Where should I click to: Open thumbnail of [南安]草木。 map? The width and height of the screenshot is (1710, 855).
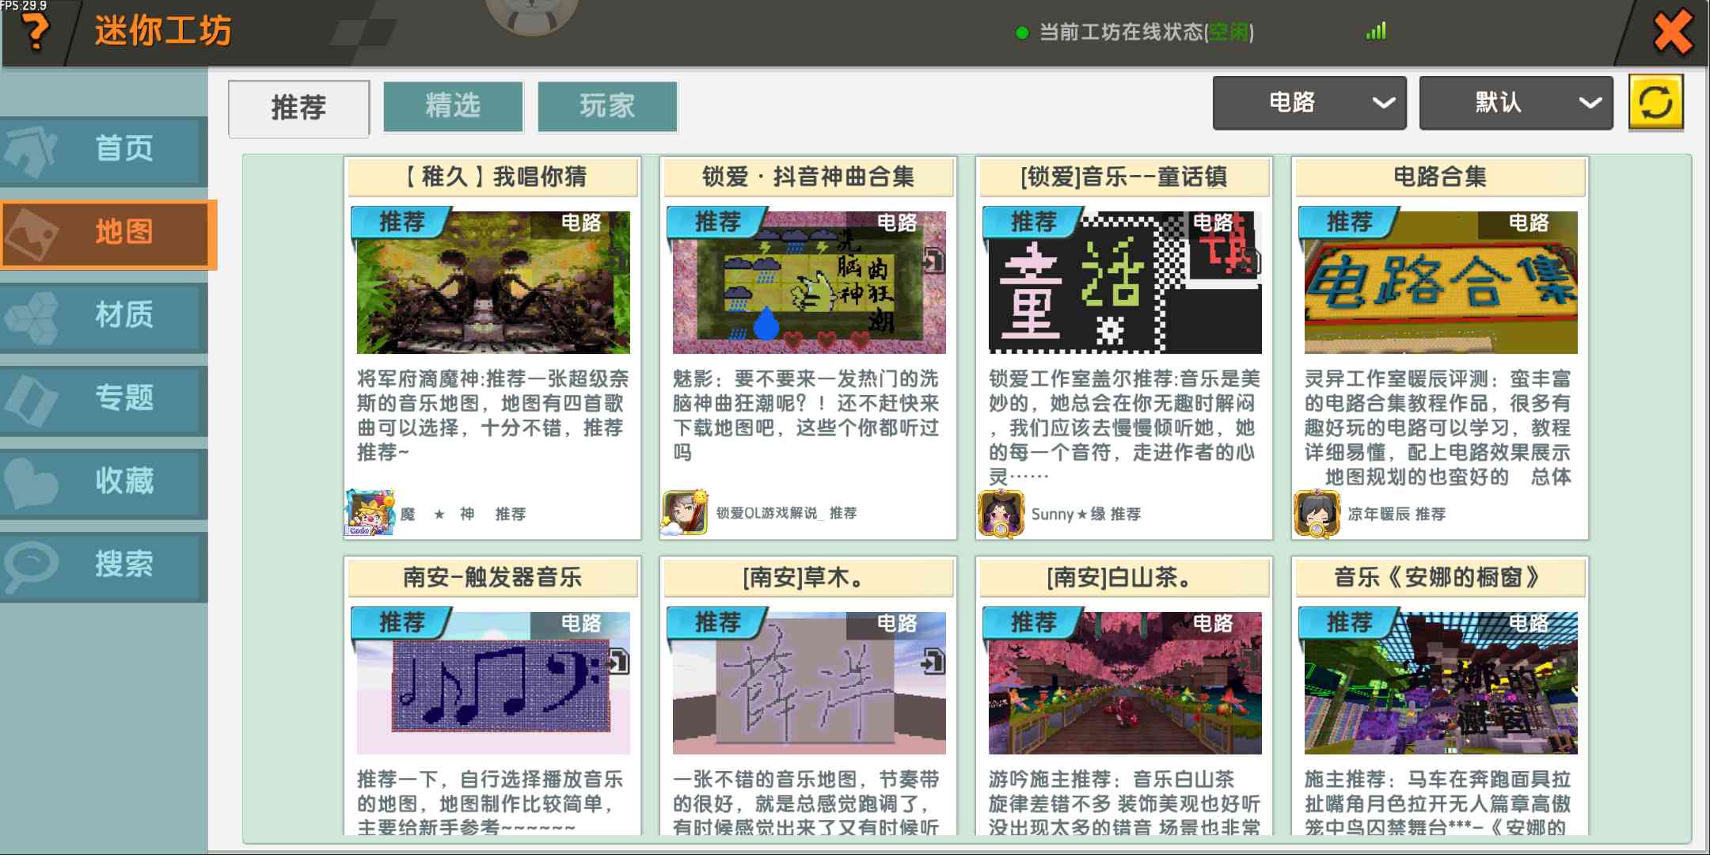tap(809, 682)
